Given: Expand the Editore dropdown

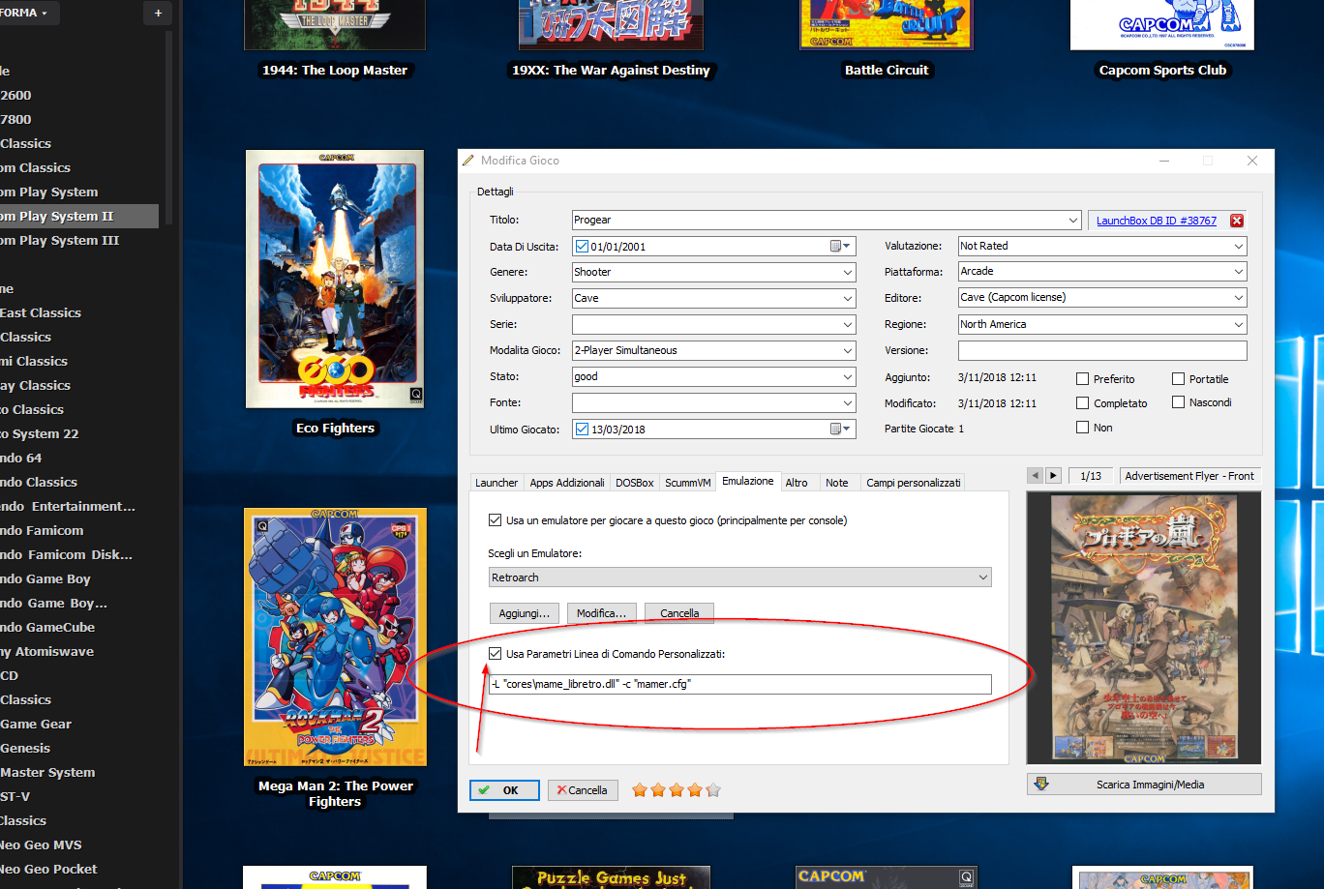Looking at the screenshot, I should [1239, 298].
